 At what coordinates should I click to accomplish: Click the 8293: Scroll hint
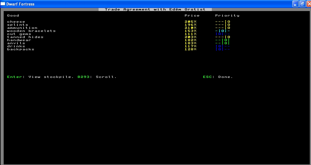pyautogui.click(x=97, y=77)
